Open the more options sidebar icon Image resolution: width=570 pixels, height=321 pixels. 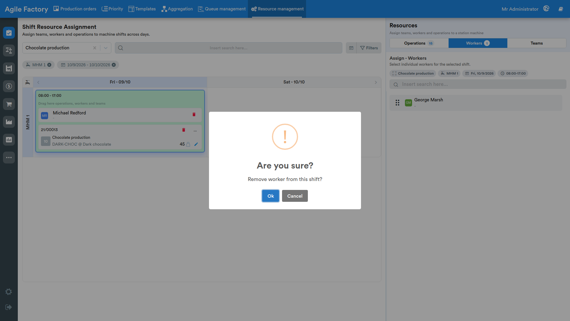point(9,158)
